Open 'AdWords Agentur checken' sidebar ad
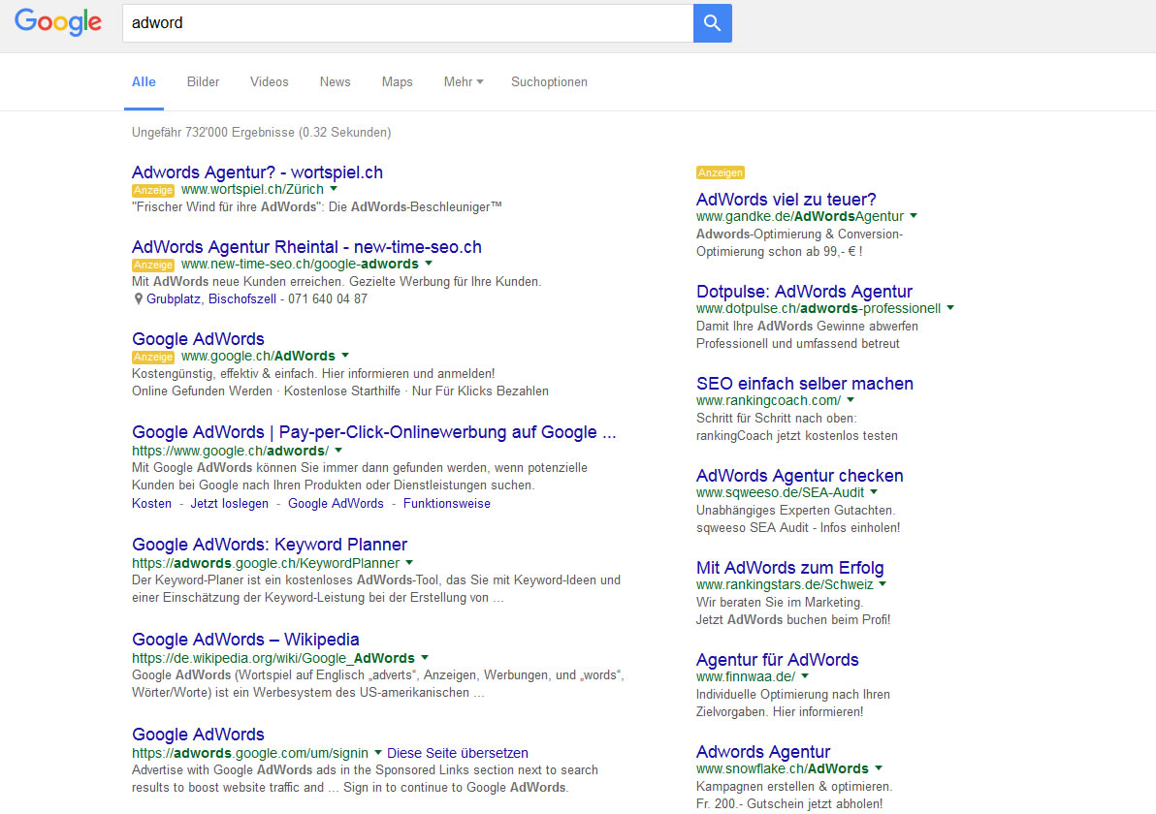 tap(800, 476)
